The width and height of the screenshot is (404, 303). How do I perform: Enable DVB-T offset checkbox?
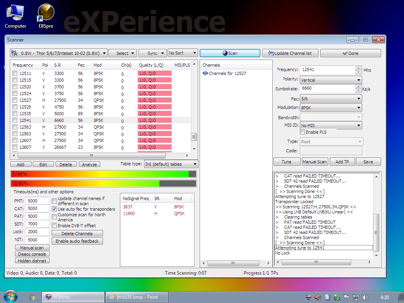point(54,225)
